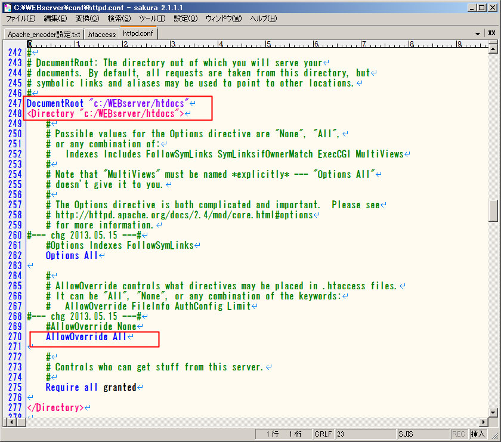The image size is (501, 442).
Task: Click '# symbolic links and aliases' comment line
Action: tap(190, 83)
